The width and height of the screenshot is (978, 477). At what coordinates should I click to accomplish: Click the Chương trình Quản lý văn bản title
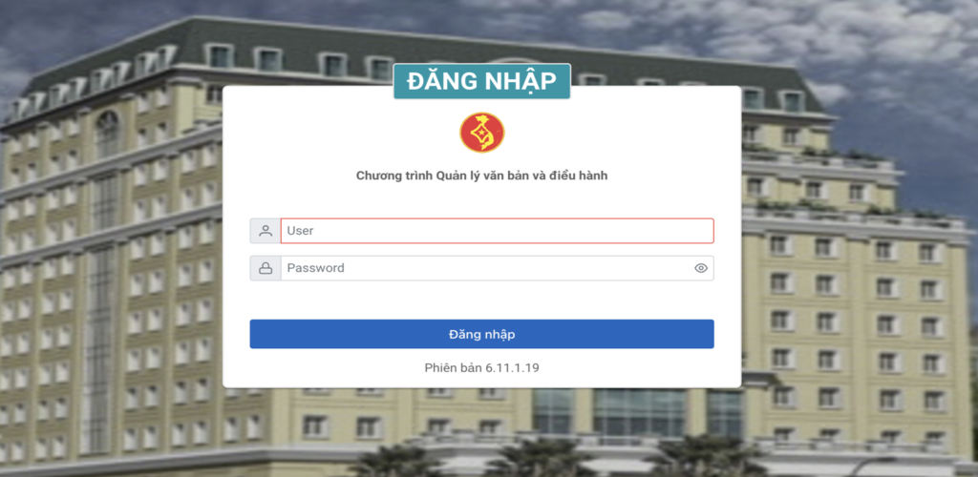(482, 176)
